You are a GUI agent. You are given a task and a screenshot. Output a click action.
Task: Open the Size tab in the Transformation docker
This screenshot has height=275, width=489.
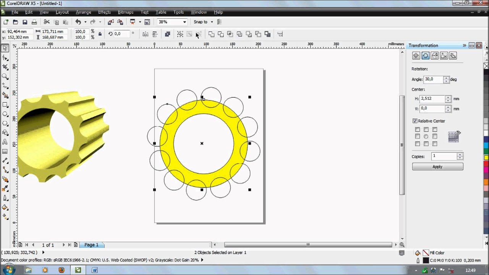click(444, 56)
